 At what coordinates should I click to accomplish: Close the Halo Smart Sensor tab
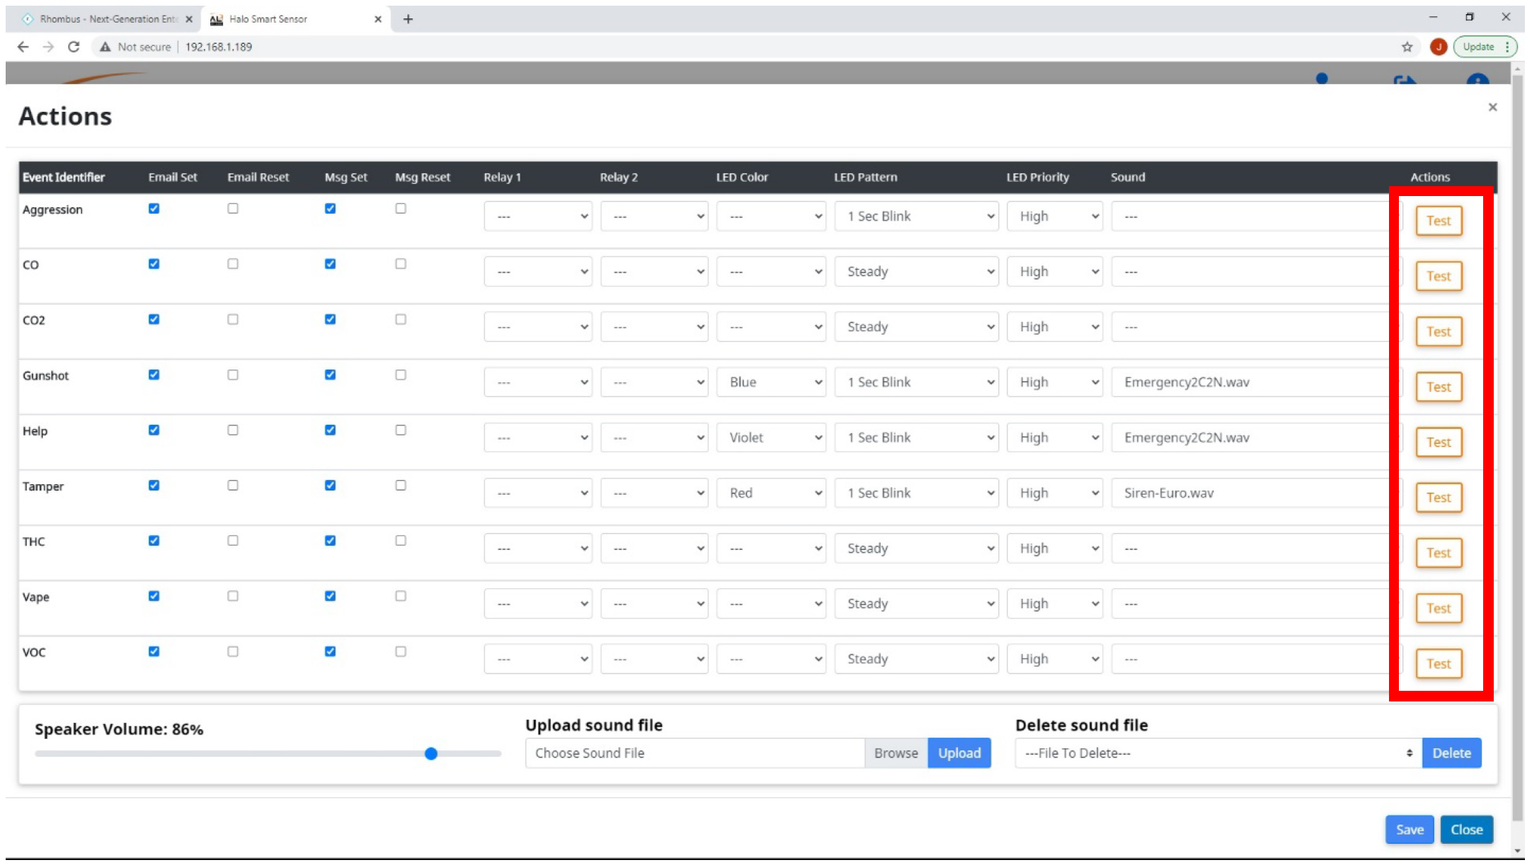(378, 19)
